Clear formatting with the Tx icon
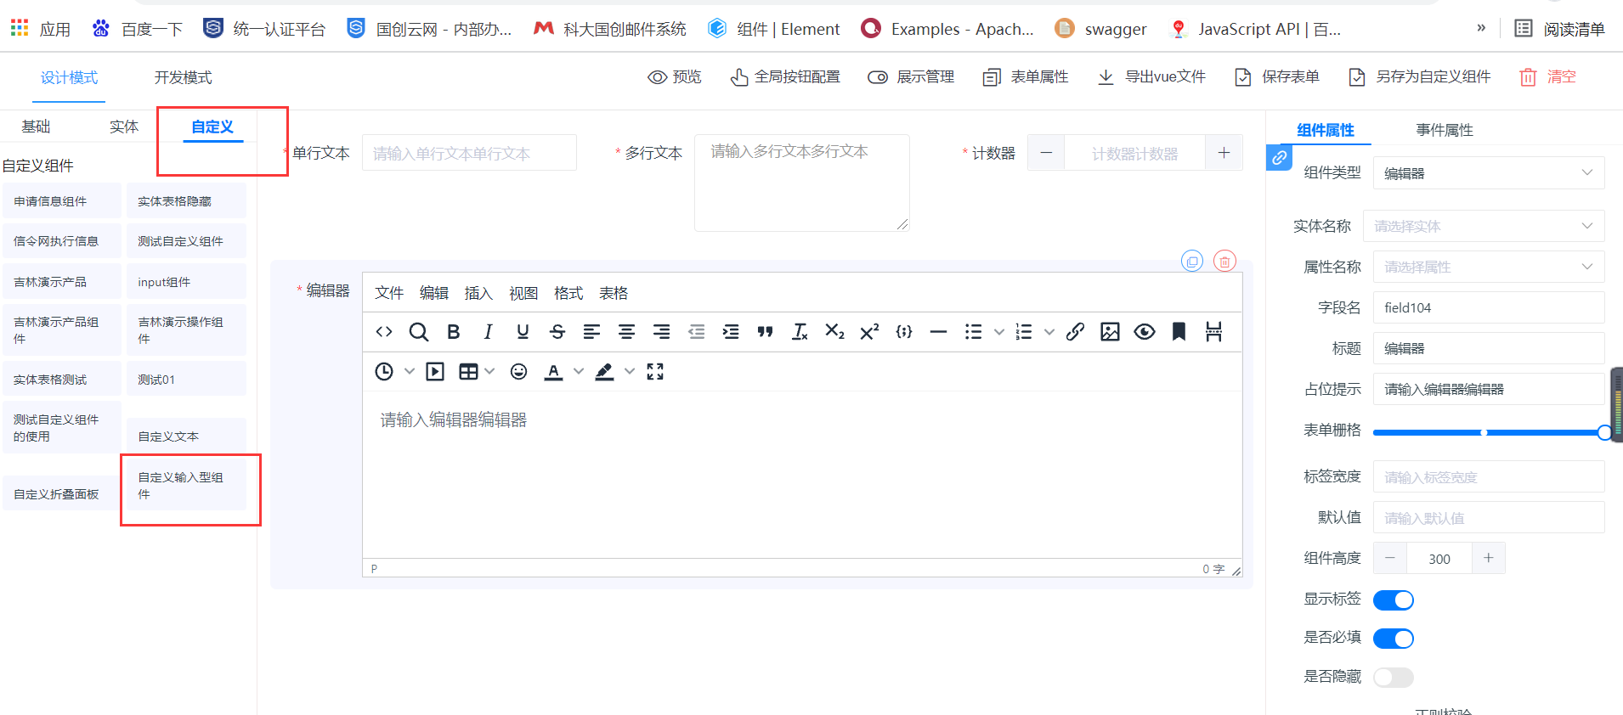 coord(800,332)
